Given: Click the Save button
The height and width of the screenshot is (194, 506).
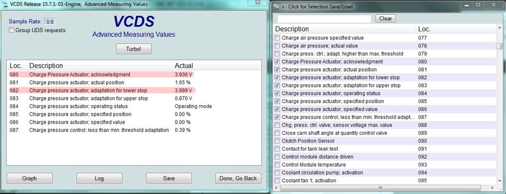Looking at the screenshot, I should point(169,178).
